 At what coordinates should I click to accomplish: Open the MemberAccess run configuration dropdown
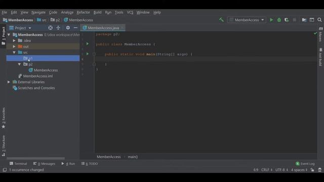(247, 20)
